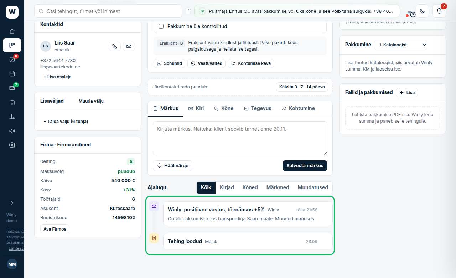Open the settings gear in sidebar
The width and height of the screenshot is (456, 278).
coord(12,145)
